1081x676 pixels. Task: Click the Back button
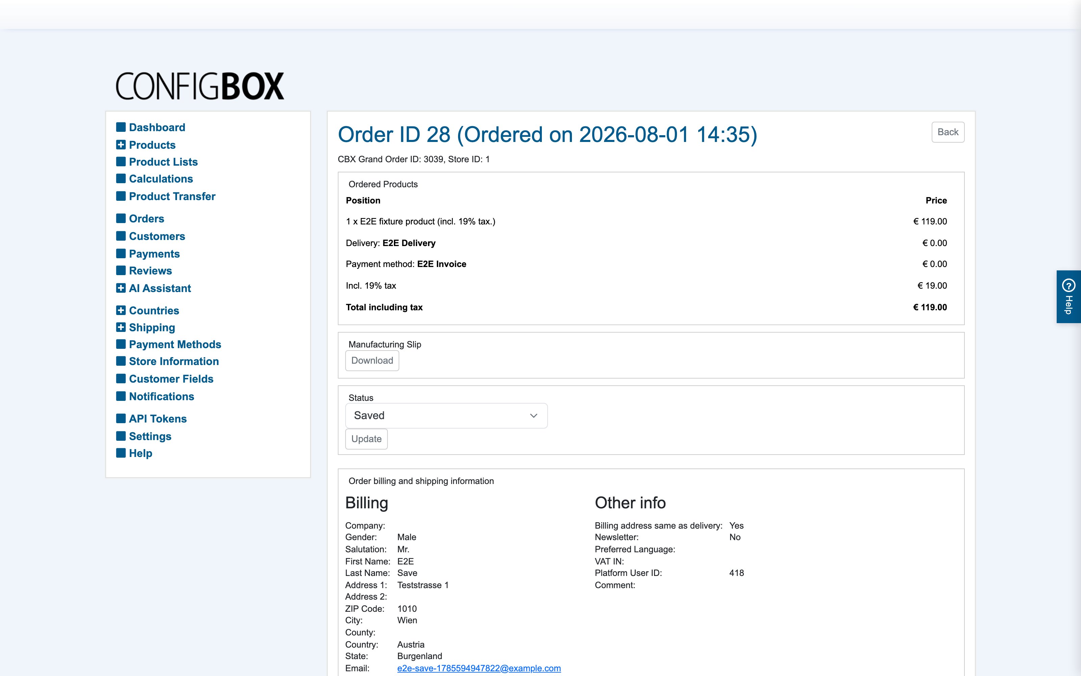click(x=948, y=132)
